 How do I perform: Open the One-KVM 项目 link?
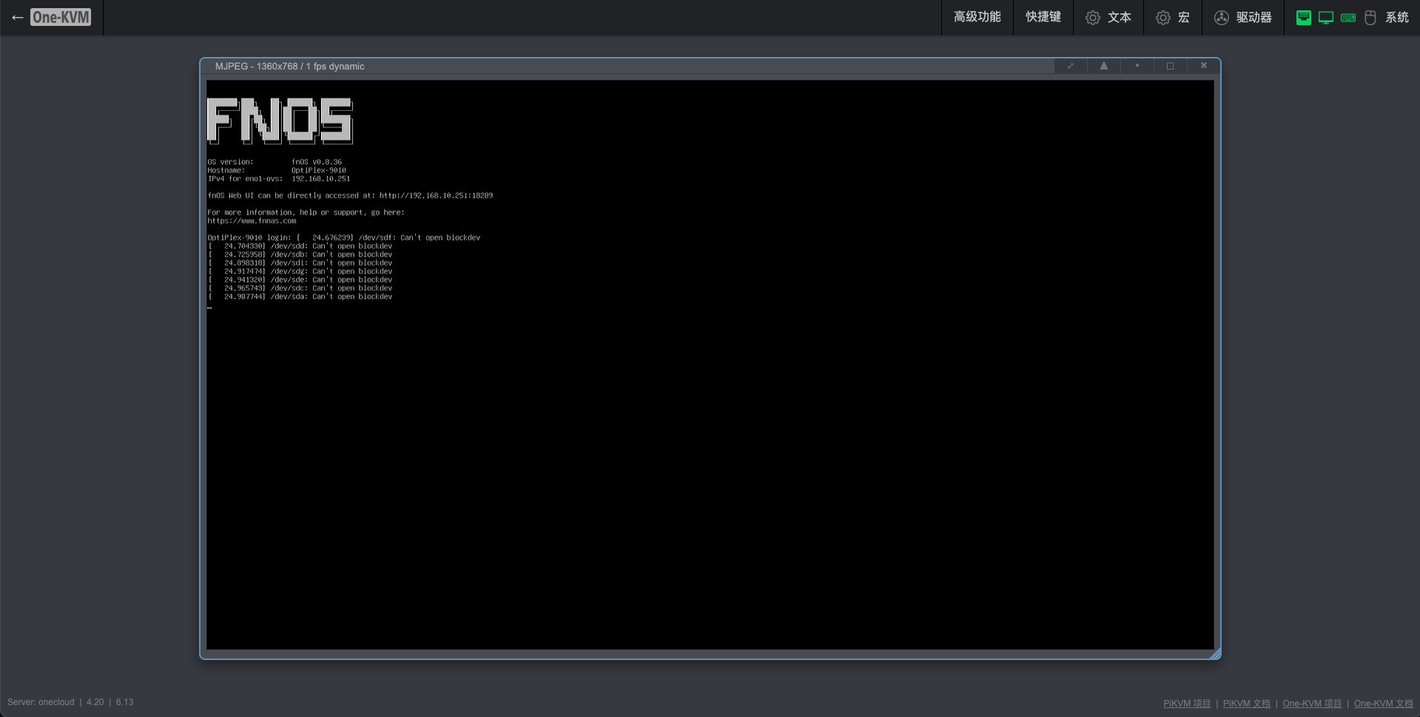tap(1312, 704)
